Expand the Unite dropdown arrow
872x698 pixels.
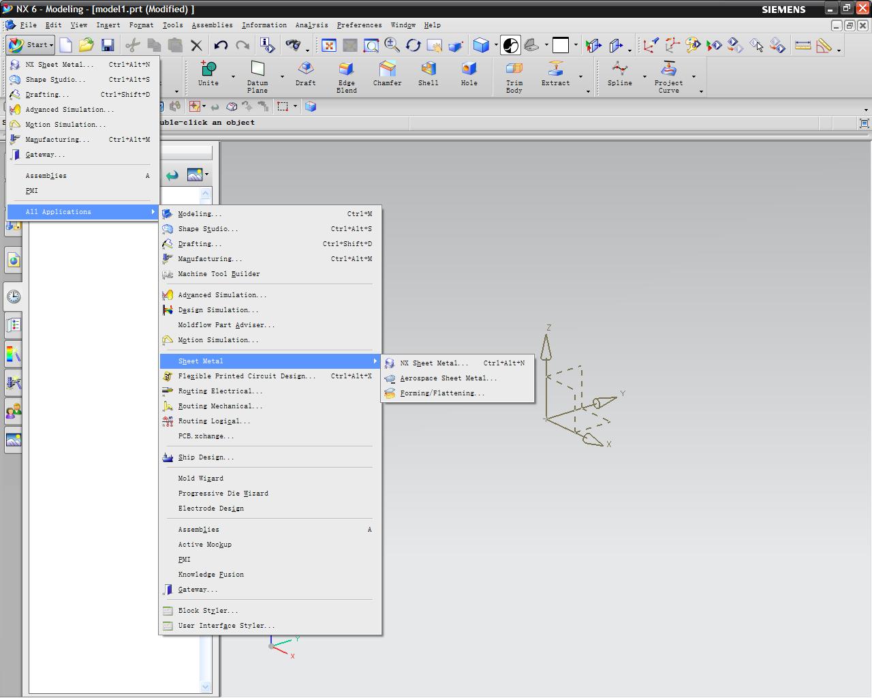[x=233, y=76]
